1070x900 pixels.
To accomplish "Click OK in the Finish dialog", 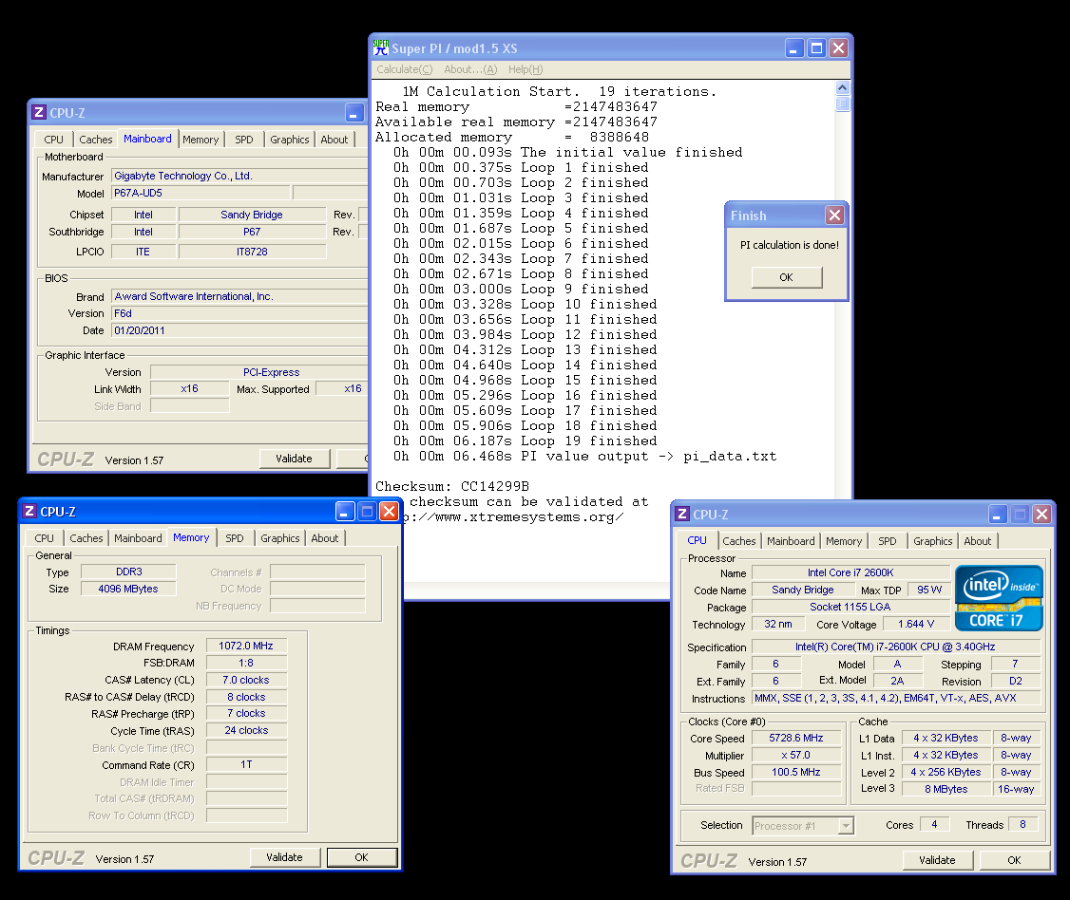I will pyautogui.click(x=787, y=277).
